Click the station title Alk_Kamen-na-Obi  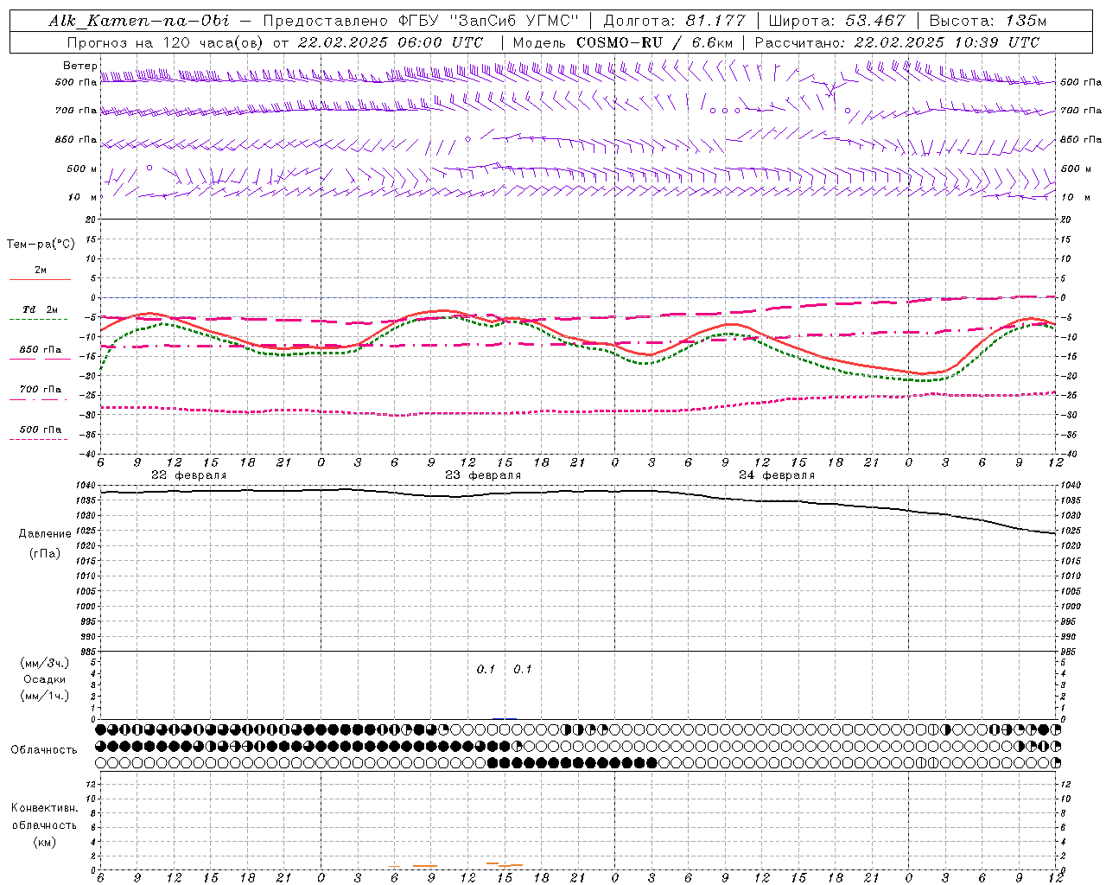click(139, 21)
